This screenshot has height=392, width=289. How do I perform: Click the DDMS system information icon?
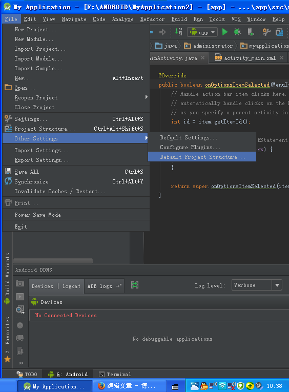[x=20, y=310]
